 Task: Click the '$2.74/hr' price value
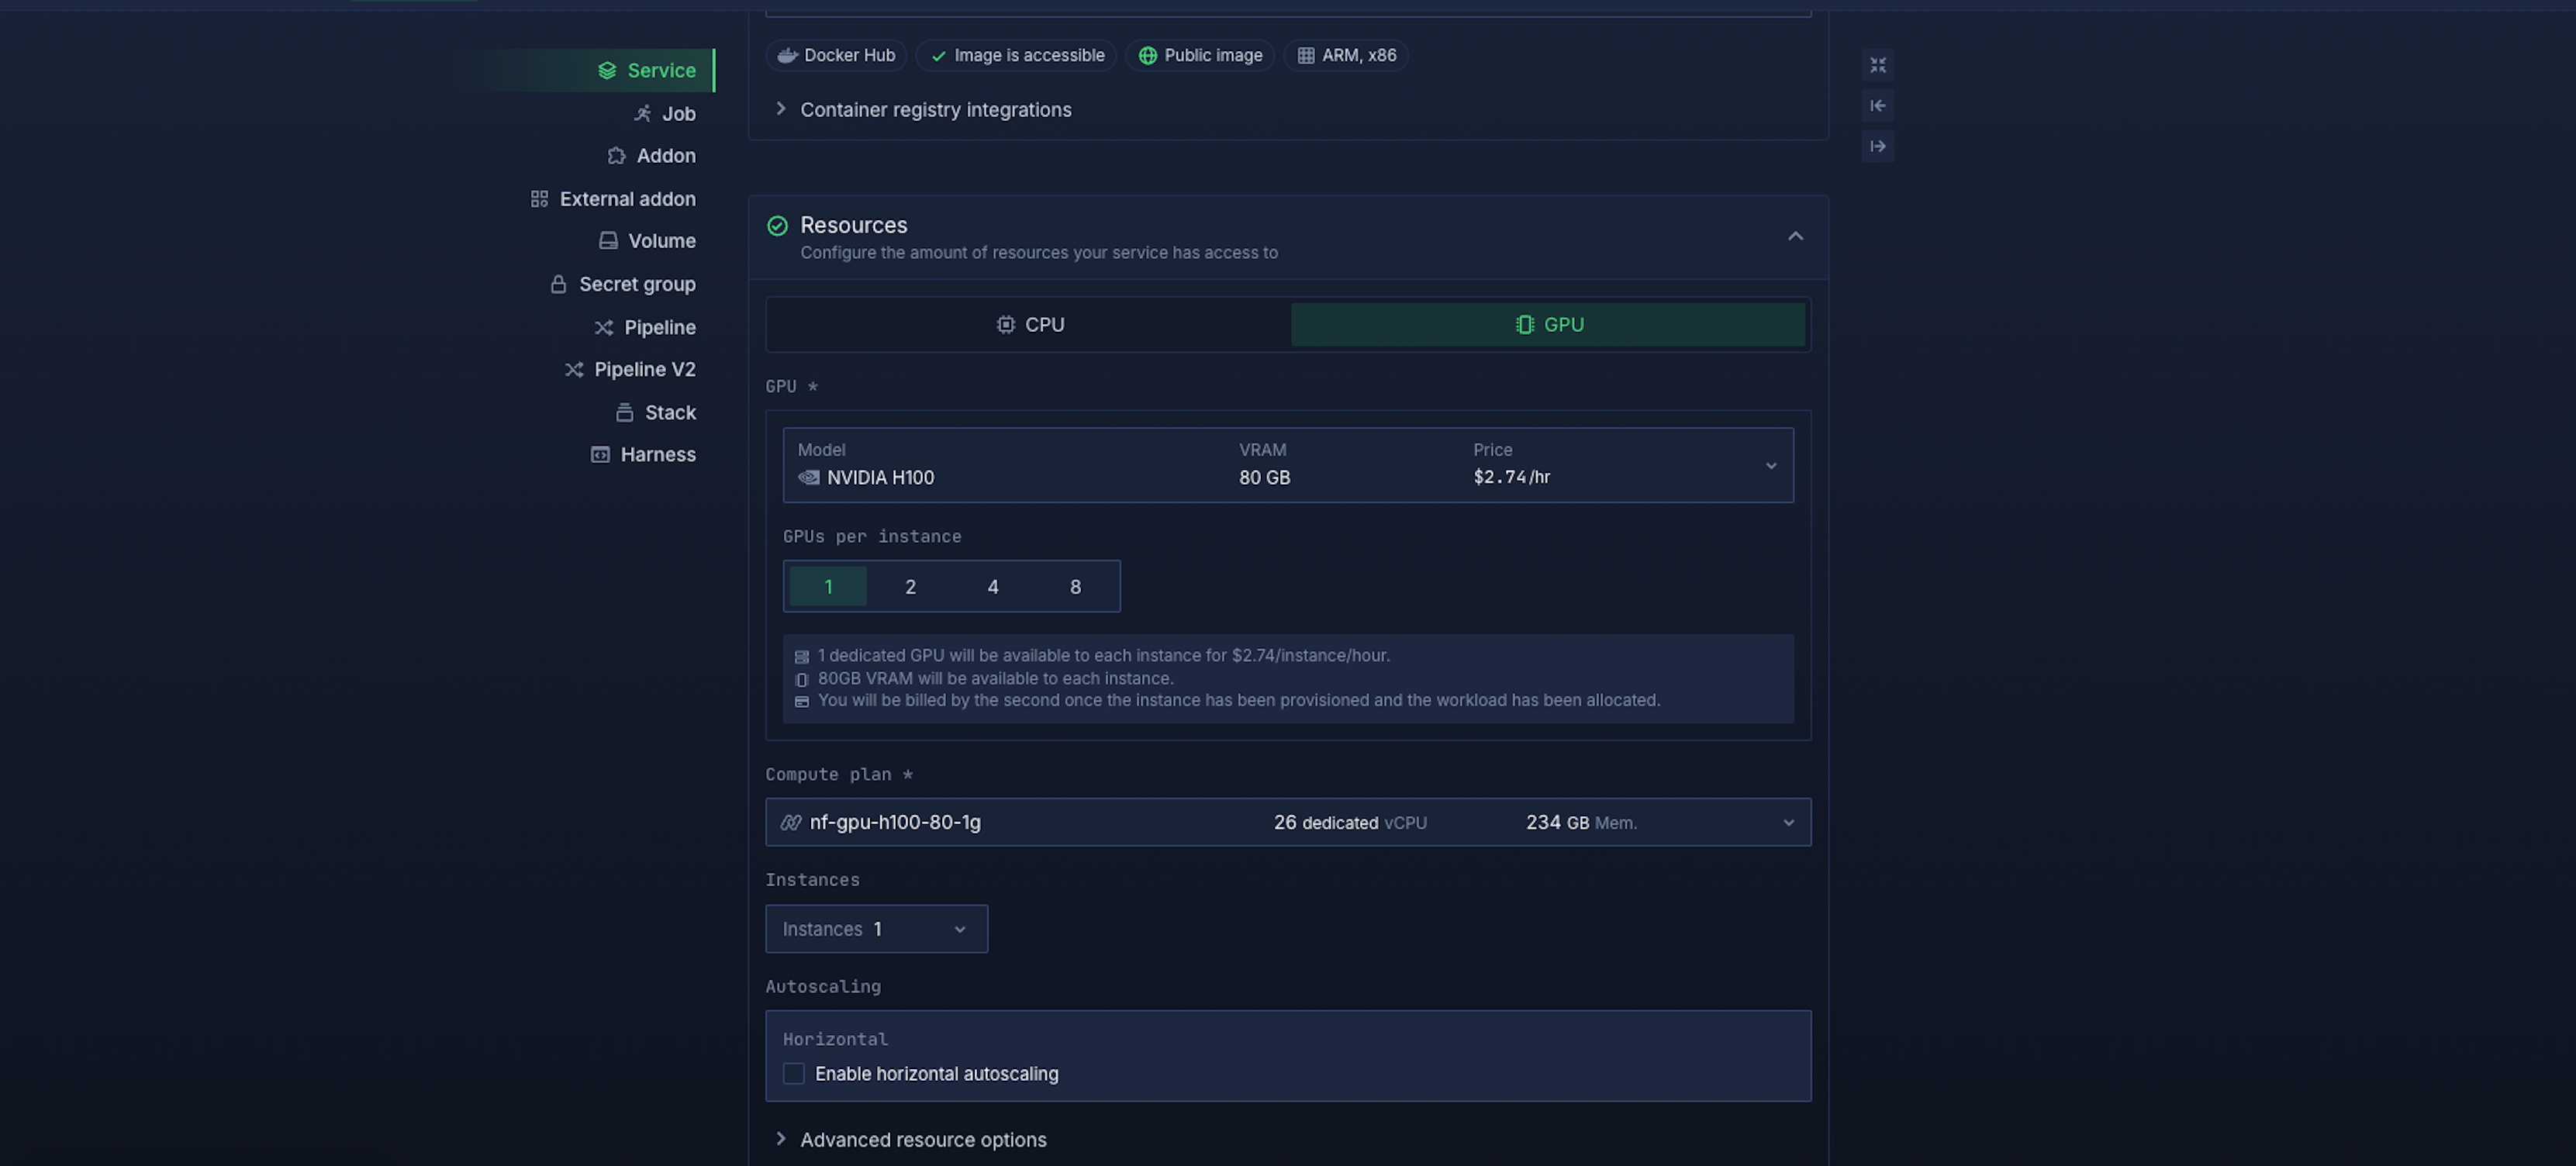pos(1511,478)
